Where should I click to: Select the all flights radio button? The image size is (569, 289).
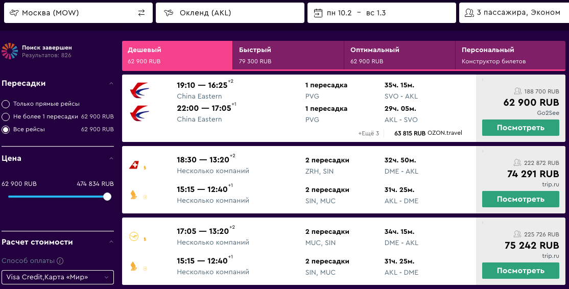(6, 130)
